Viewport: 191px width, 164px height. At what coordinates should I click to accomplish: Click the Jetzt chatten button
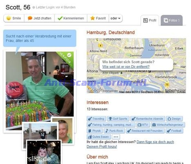(x=39, y=18)
